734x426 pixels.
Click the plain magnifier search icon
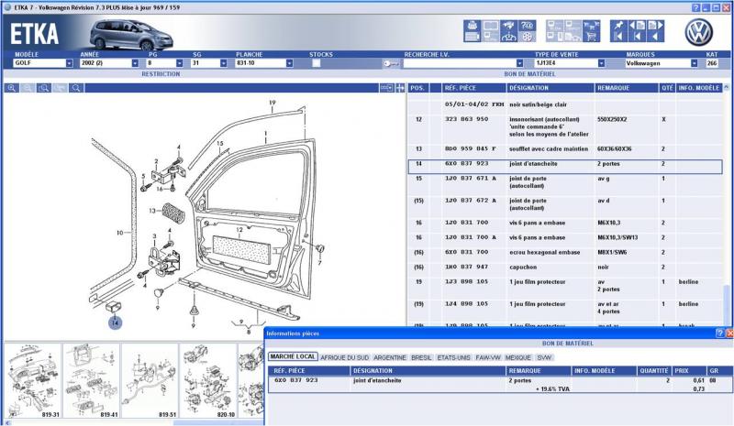point(76,88)
